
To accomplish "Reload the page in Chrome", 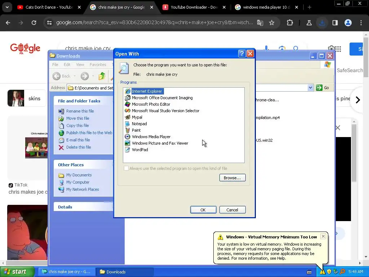I will coord(34,23).
